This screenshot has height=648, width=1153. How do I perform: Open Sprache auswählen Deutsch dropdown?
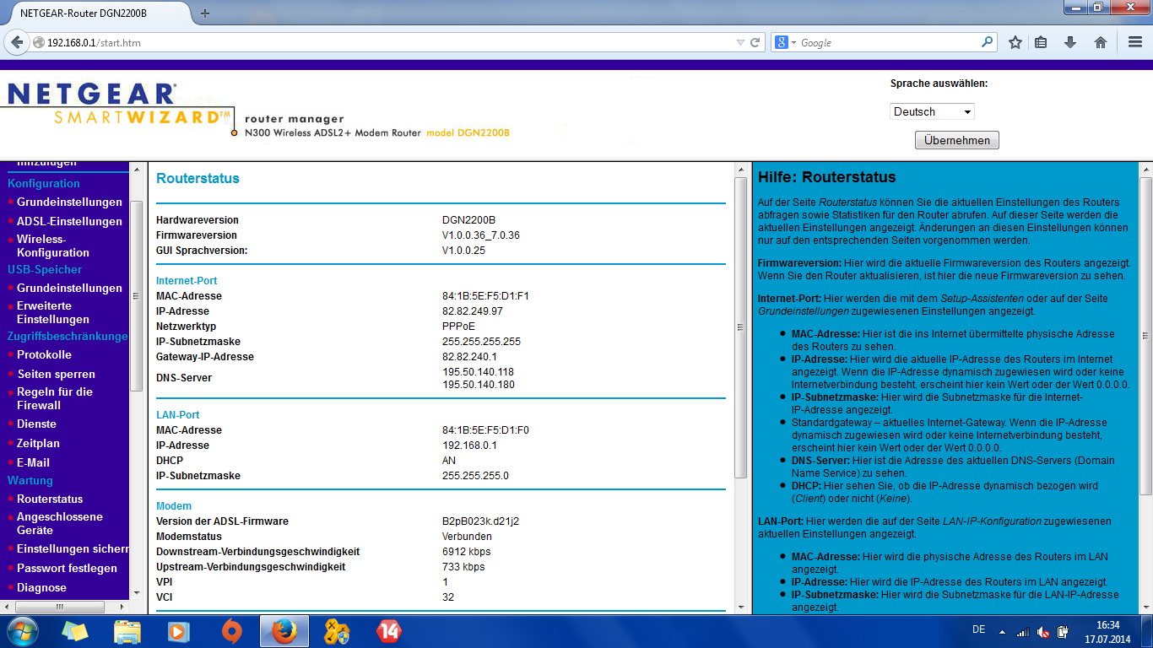[932, 111]
